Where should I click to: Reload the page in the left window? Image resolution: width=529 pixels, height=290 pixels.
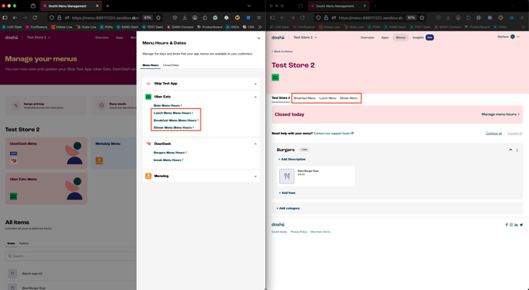(35, 18)
